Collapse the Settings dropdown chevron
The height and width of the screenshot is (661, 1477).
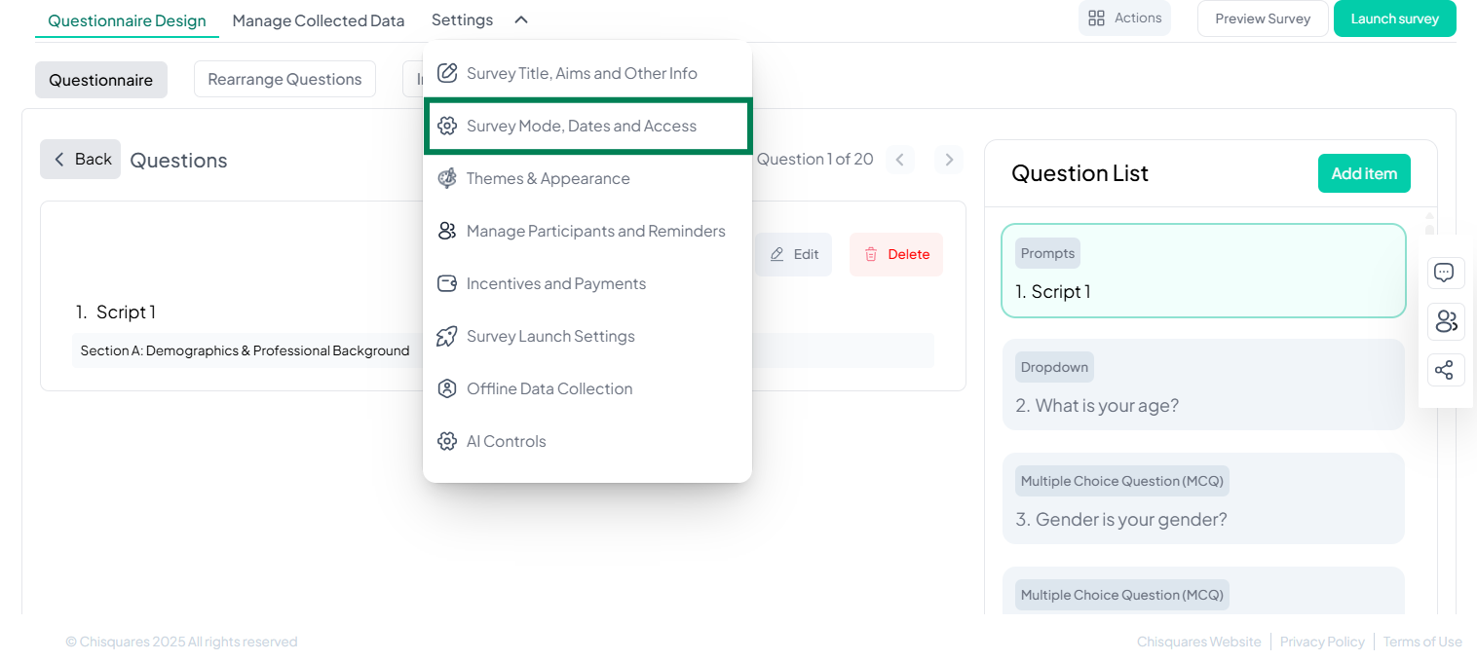(x=521, y=19)
